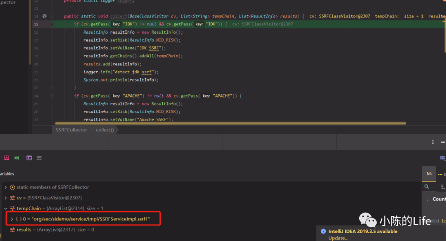The height and width of the screenshot is (241, 446).
Task: Minimize the debug tool window
Action: tap(443, 142)
